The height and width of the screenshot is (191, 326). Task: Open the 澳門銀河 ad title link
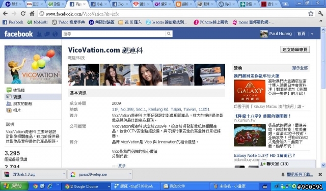[256, 76]
